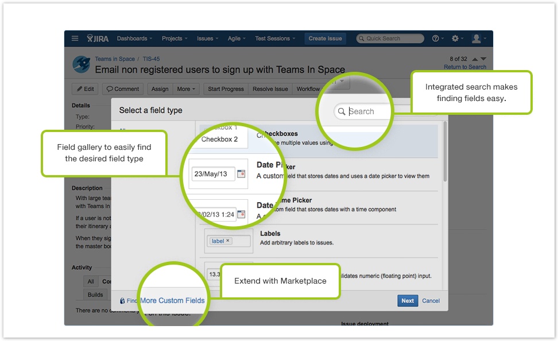Click the magnifier icon in field search

pyautogui.click(x=341, y=111)
